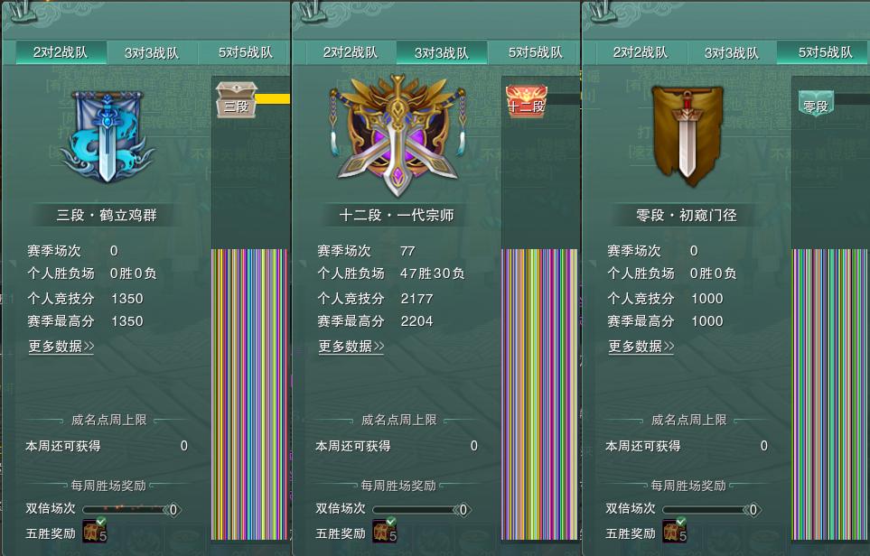Open 3对3战队 tab in left panel
The width and height of the screenshot is (870, 556).
click(152, 52)
